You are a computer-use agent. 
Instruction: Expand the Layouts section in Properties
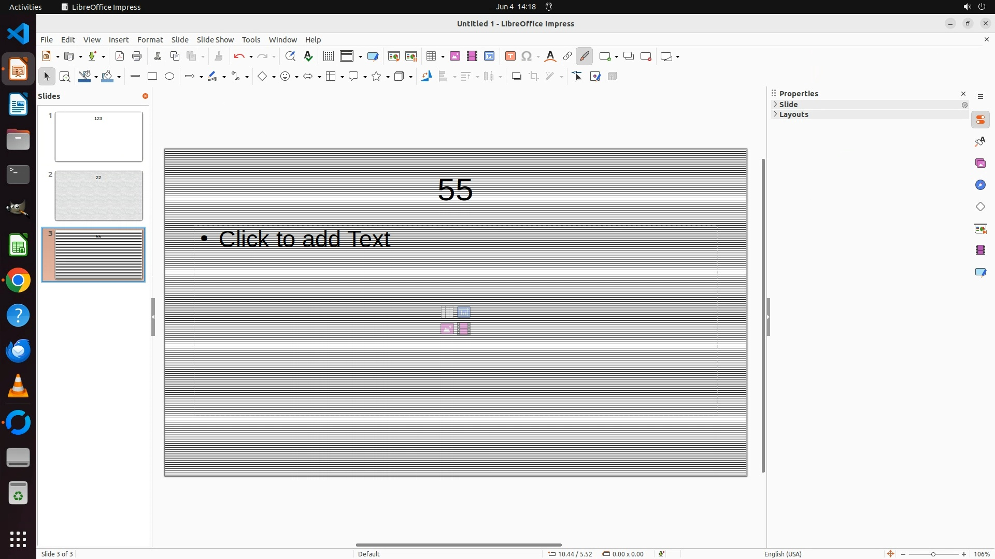tap(793, 115)
